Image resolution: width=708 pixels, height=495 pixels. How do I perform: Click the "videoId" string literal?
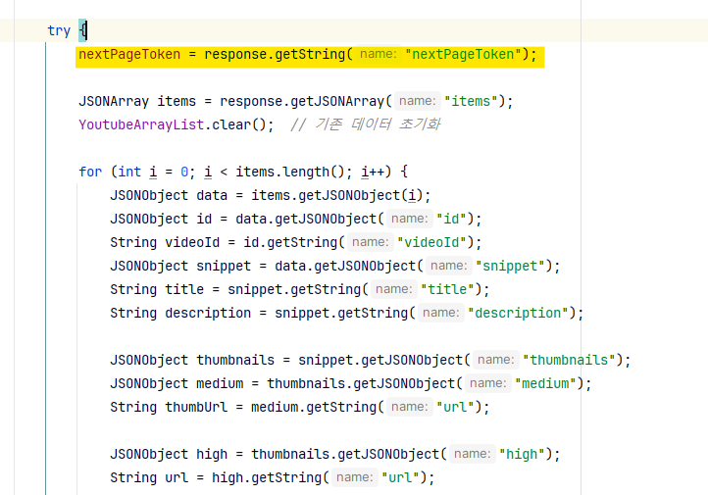click(431, 242)
